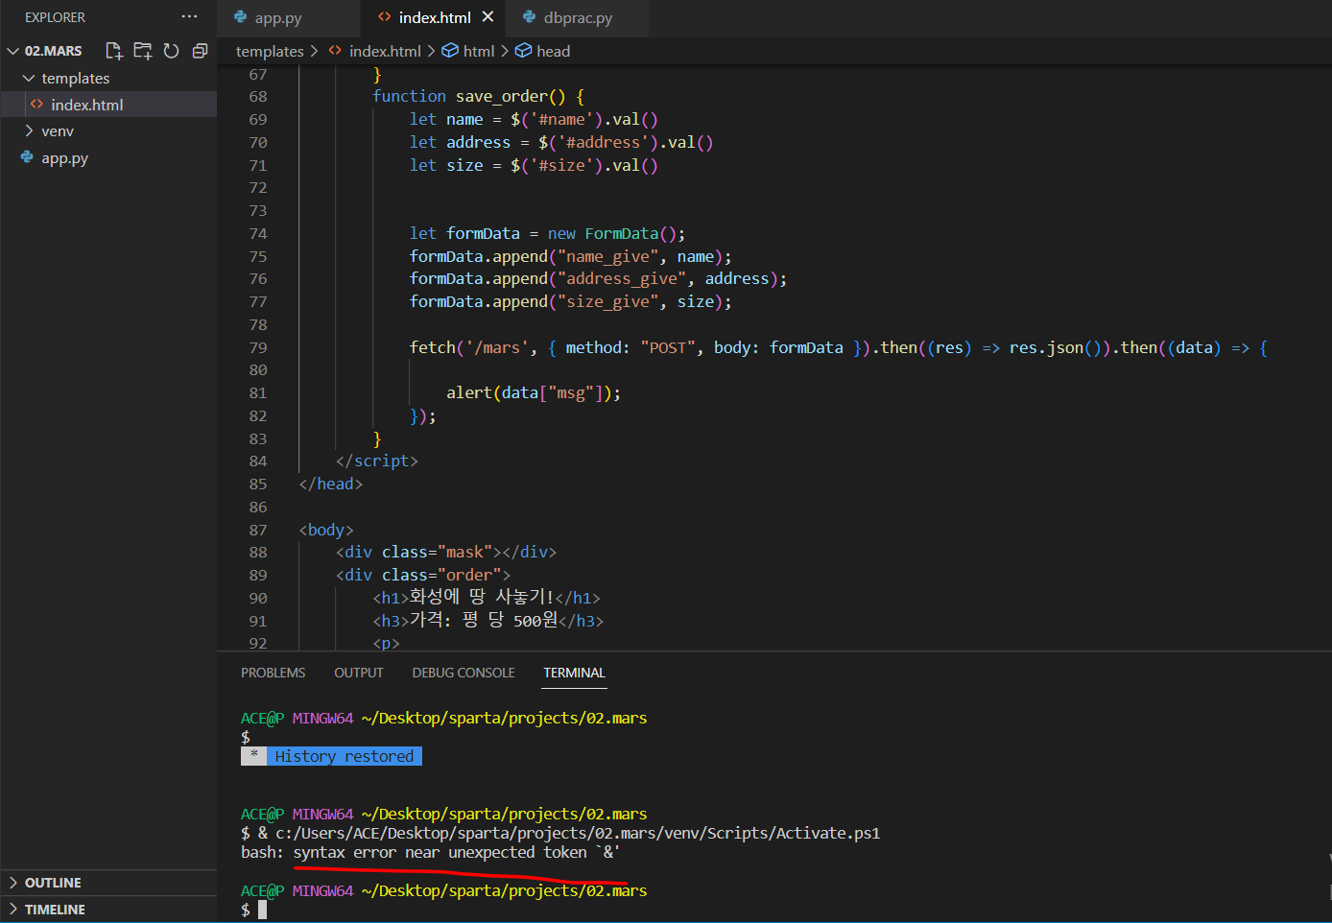Click the closing </script> tag

point(377,461)
